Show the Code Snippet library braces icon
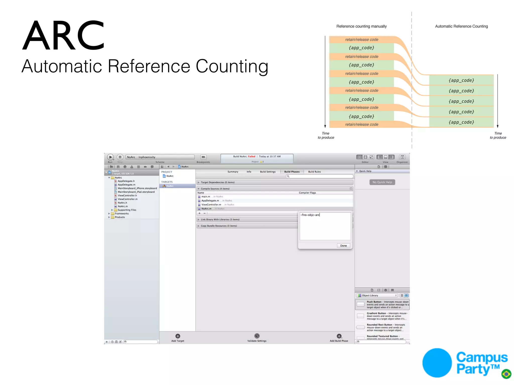 (379, 290)
